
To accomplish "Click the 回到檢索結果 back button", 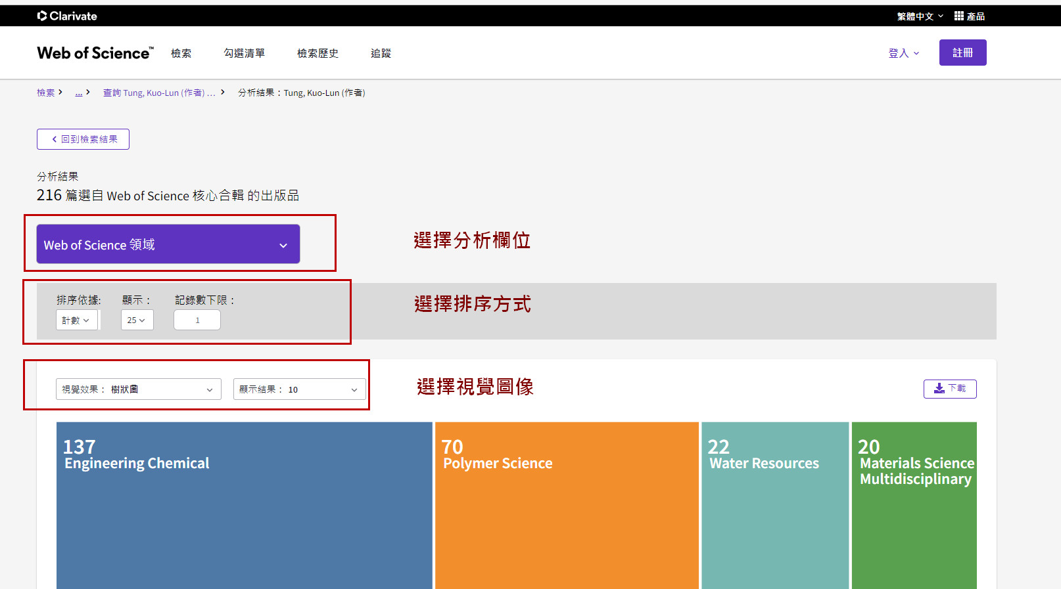I will tap(83, 139).
